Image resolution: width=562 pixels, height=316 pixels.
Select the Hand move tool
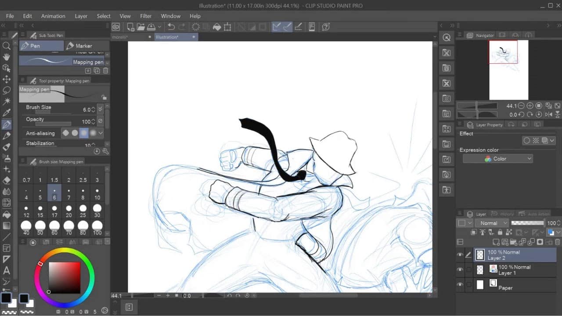click(7, 57)
